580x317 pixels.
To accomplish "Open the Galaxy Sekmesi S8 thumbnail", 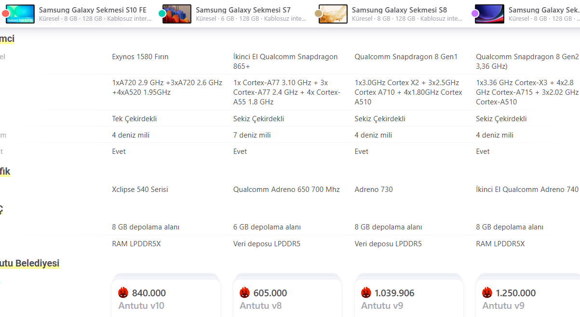I will [x=333, y=14].
